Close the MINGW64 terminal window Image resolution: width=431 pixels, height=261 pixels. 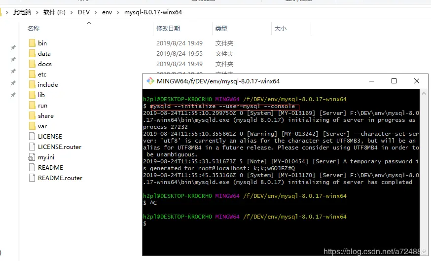[x=416, y=81]
